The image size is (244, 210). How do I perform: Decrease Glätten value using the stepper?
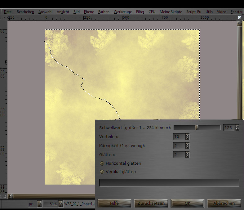[x=187, y=156]
